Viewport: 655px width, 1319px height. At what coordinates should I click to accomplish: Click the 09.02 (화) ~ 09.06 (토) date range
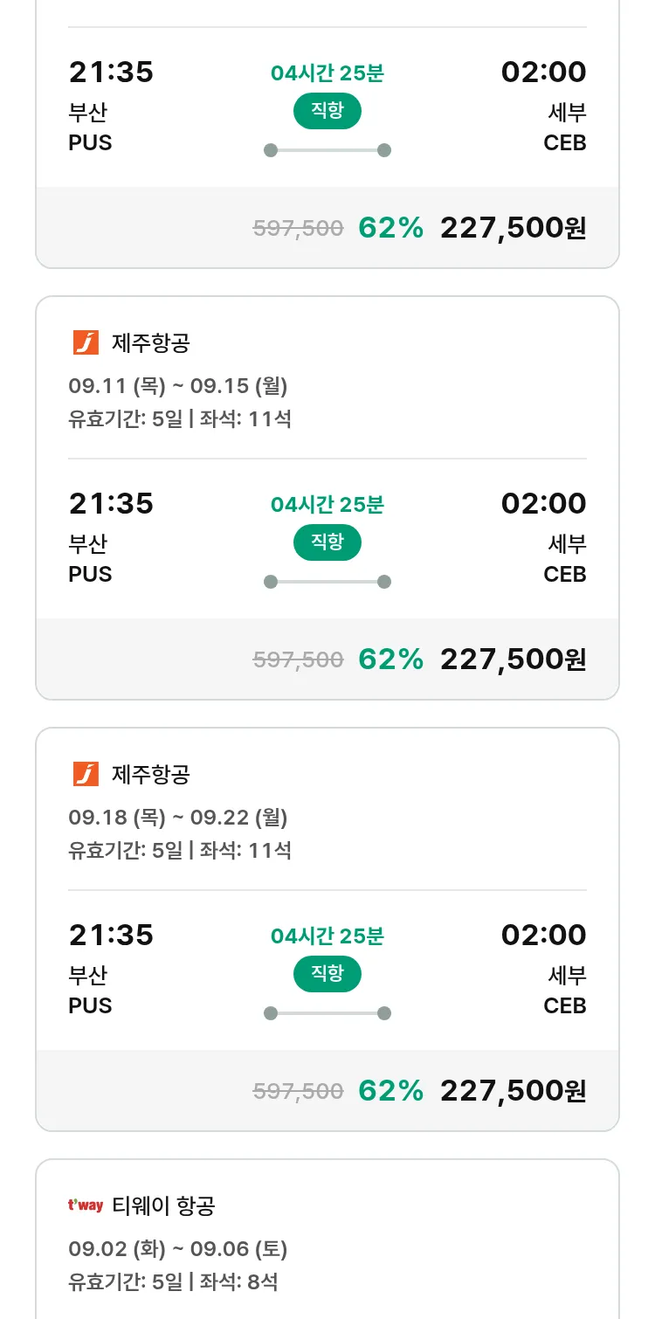[x=178, y=1249]
